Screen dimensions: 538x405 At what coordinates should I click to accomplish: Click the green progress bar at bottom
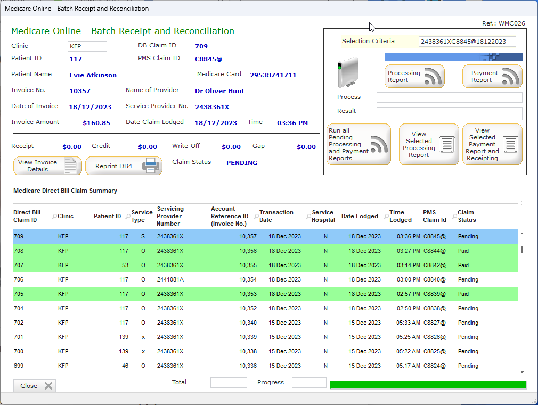click(428, 385)
